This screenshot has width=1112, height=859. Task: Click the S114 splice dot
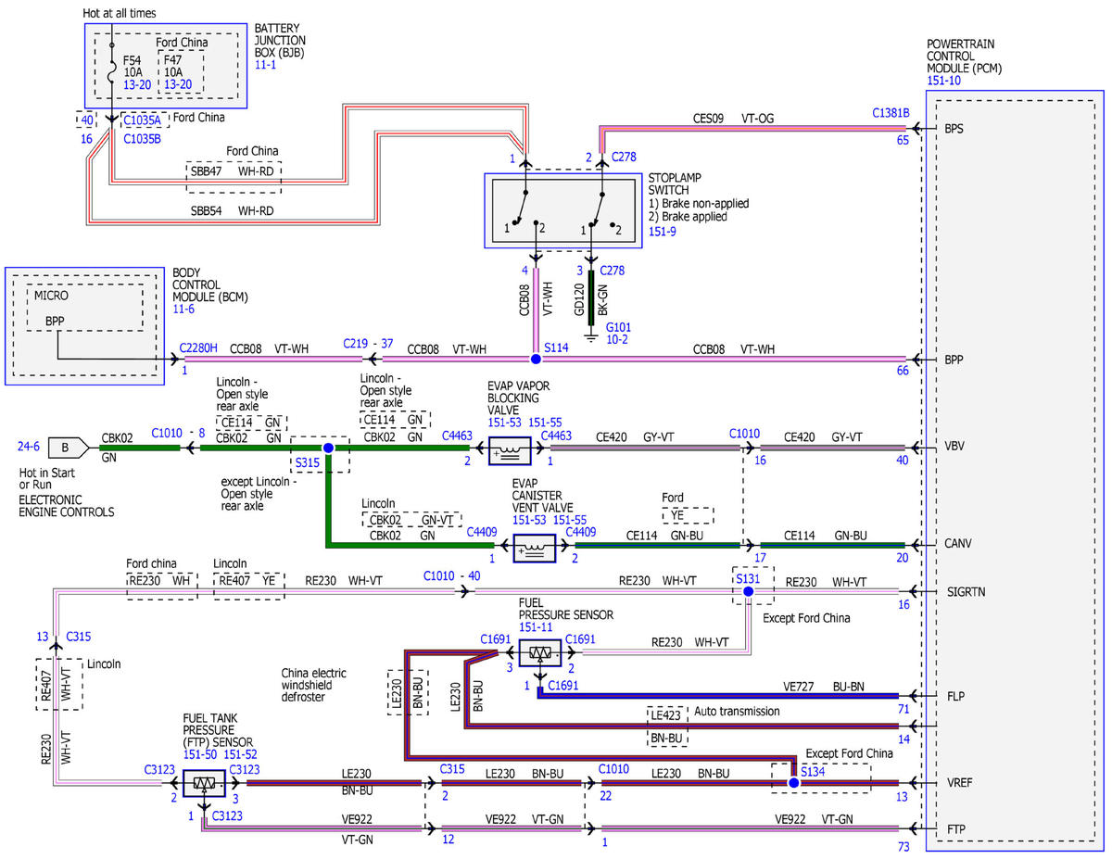click(535, 359)
